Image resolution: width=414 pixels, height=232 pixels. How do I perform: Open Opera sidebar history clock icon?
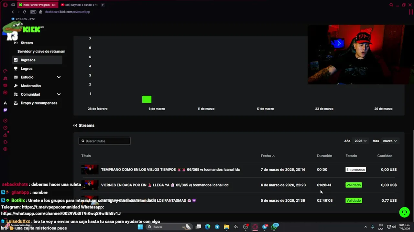pos(5,128)
